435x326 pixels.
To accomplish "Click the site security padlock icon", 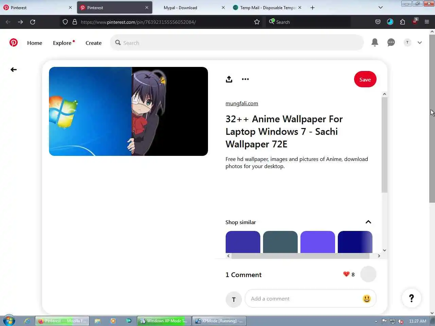I will tap(75, 22).
